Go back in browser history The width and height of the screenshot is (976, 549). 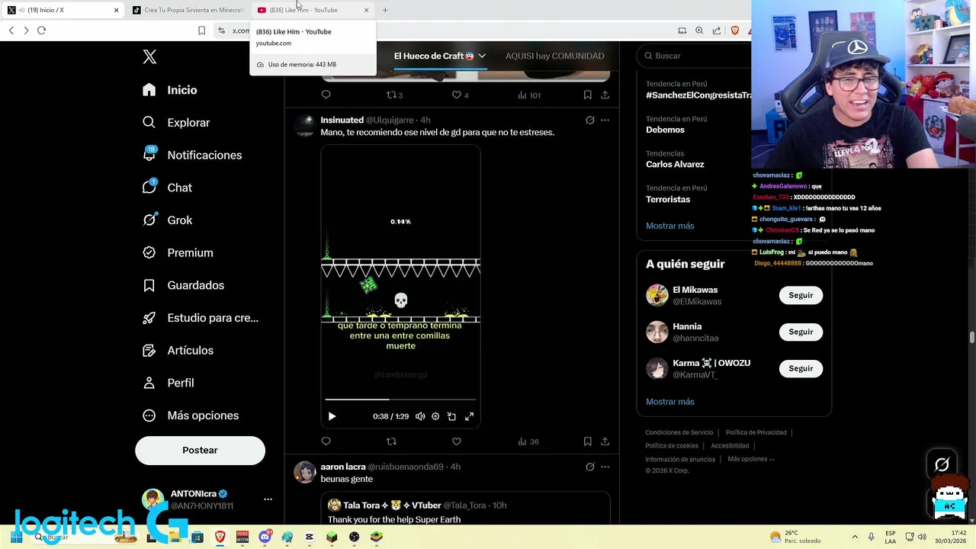(x=11, y=30)
